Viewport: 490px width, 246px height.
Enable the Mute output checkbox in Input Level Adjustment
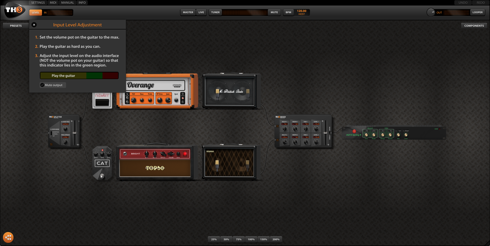point(42,85)
